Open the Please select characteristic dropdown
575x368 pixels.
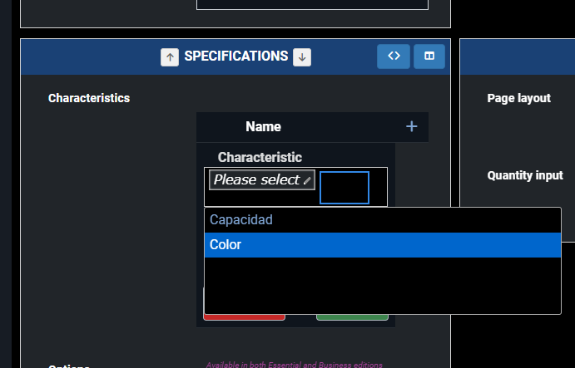pos(256,180)
